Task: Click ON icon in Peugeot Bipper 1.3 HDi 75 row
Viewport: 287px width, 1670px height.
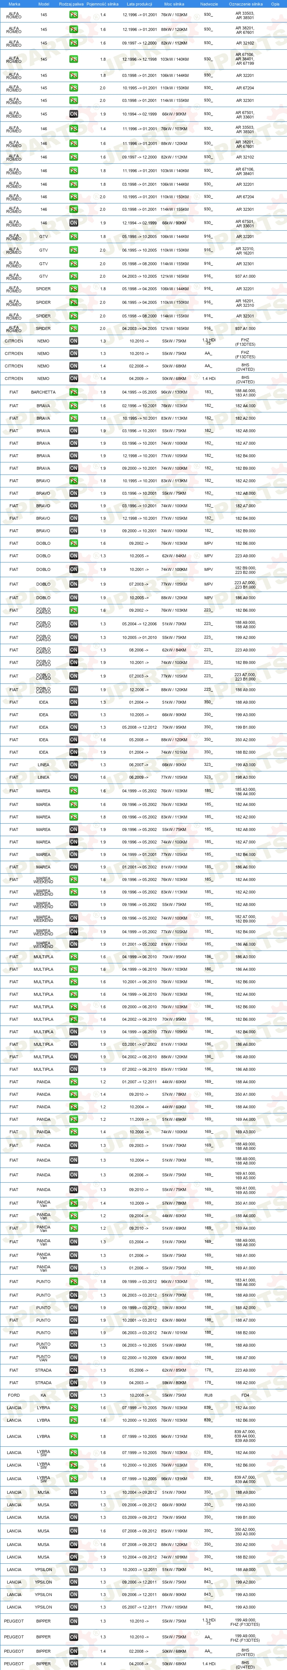Action: coord(74,1621)
